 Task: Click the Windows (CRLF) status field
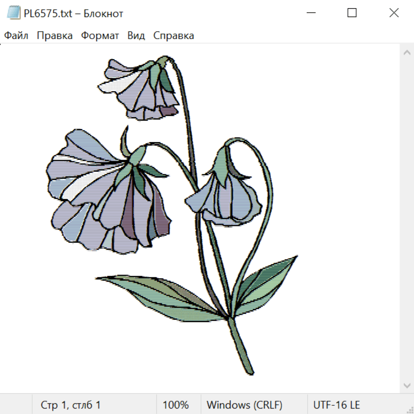[x=244, y=405]
